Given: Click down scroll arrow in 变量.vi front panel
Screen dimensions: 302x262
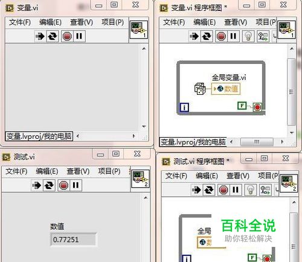Looking at the screenshot, I should [x=144, y=127].
